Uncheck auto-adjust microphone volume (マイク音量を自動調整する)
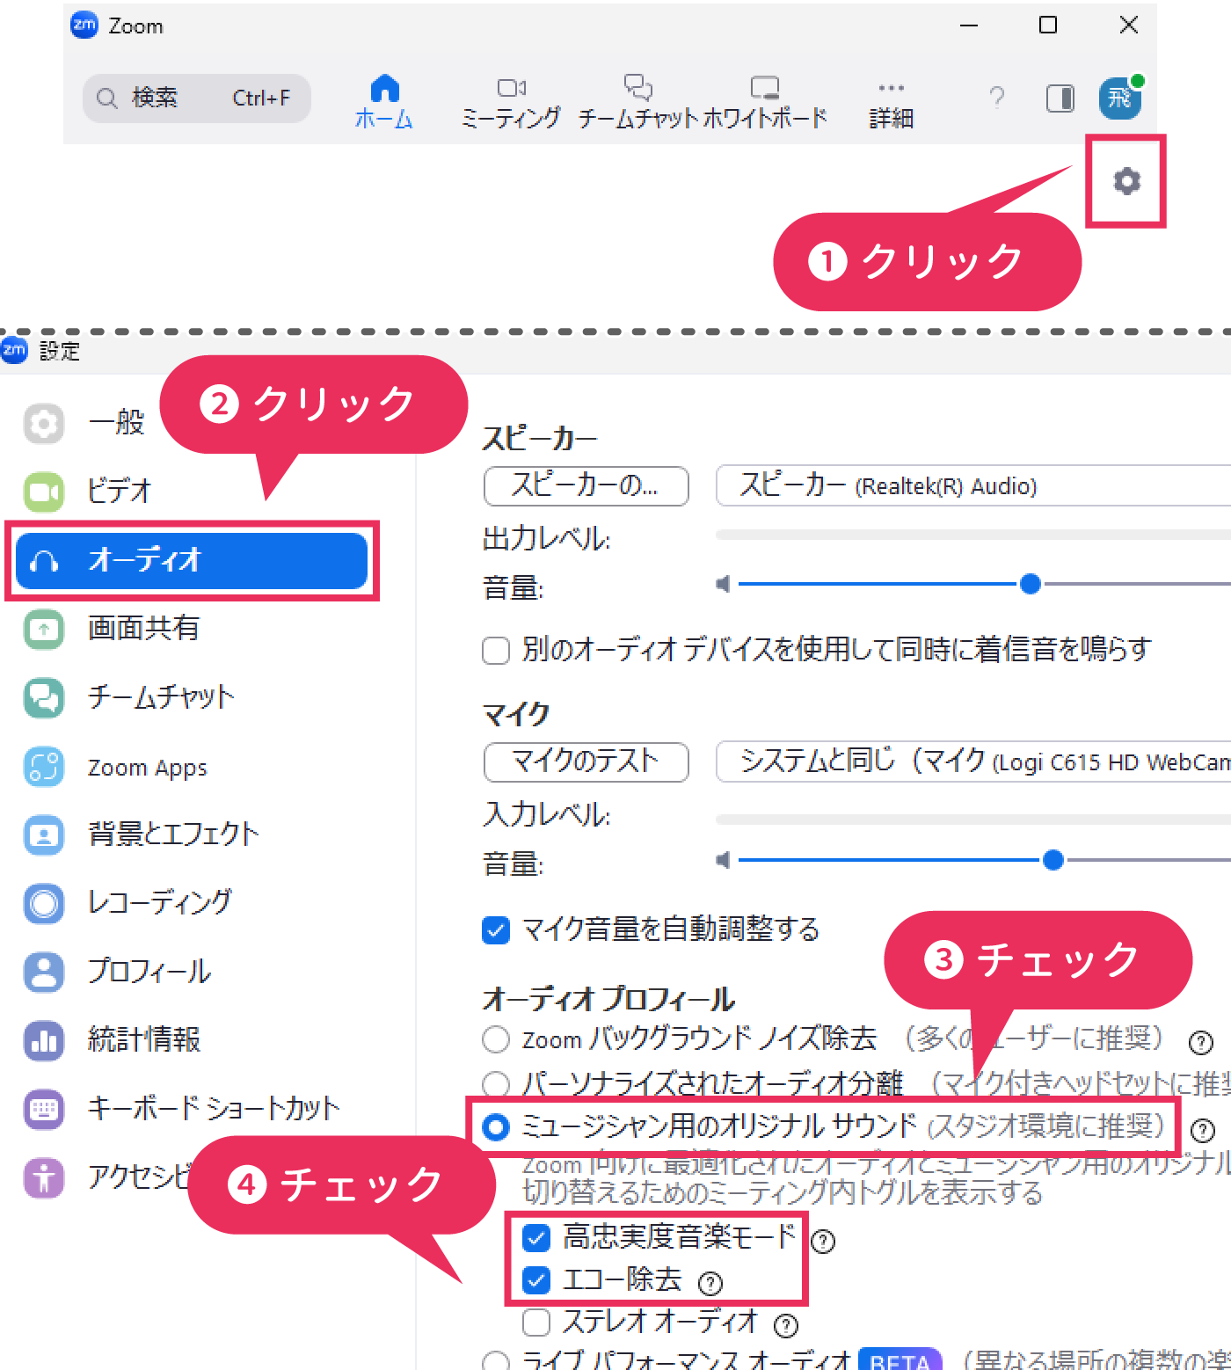Viewport: 1231px width, 1370px height. point(496,930)
